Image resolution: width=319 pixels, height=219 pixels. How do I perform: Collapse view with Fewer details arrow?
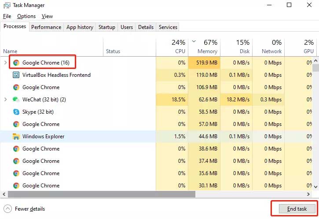pos(7,209)
